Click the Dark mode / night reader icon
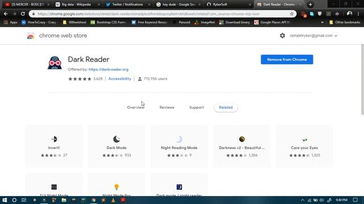 click(179, 187)
